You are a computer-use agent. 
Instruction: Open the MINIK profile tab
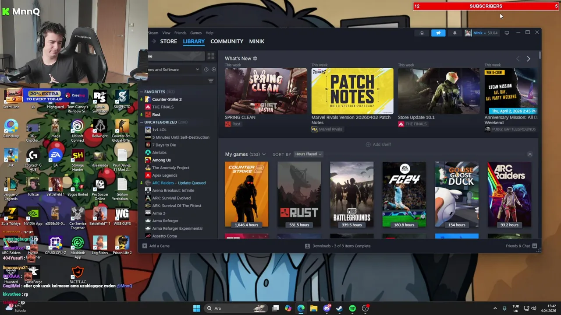pos(256,41)
